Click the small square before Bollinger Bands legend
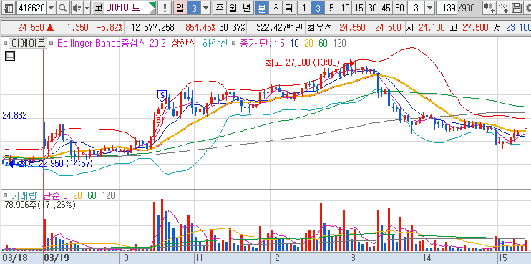 (x=51, y=44)
